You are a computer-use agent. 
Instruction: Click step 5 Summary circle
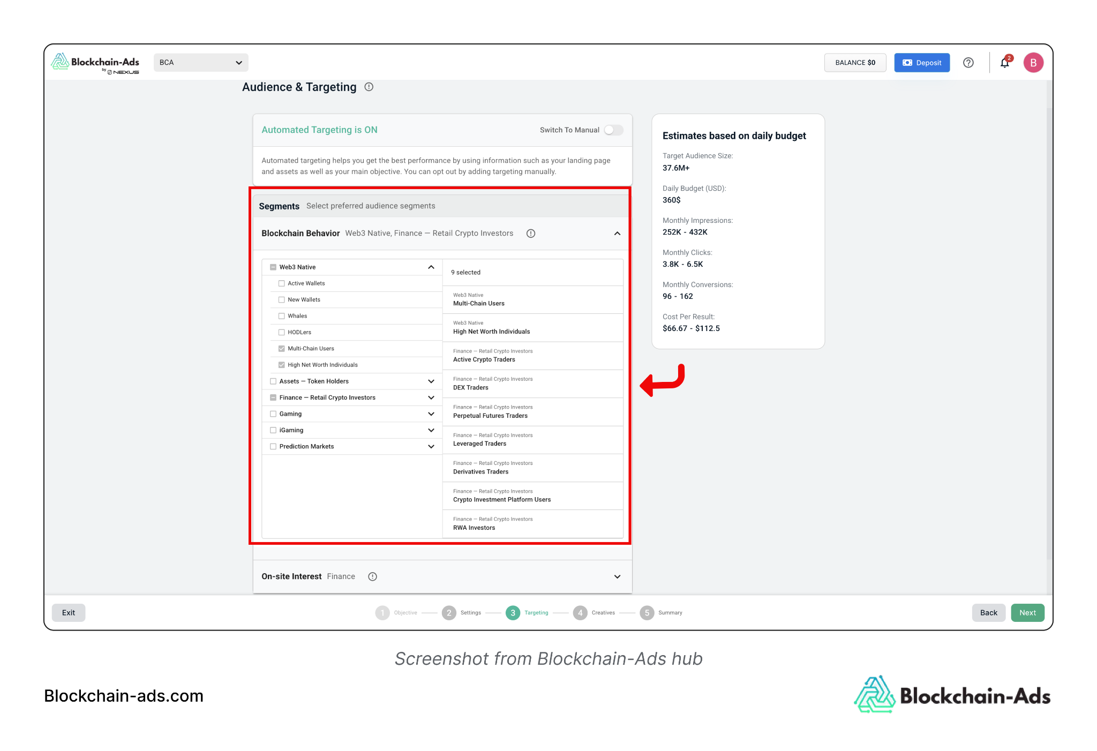647,613
